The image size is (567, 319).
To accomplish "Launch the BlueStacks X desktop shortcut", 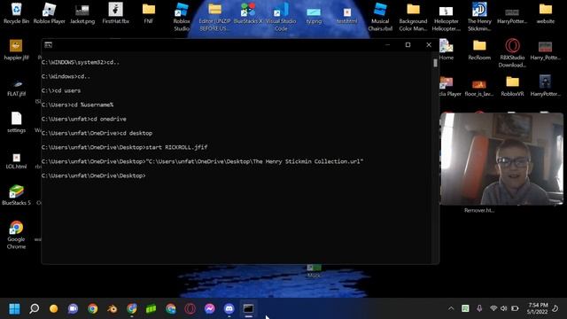I will pyautogui.click(x=248, y=13).
